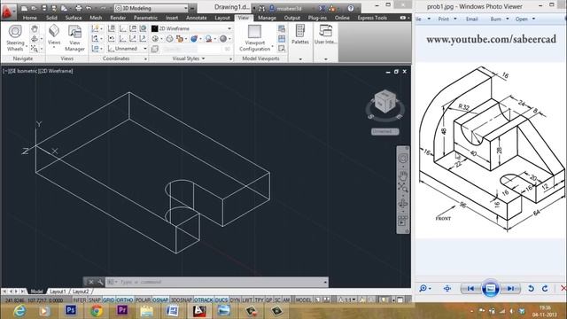Toggle GRID display in the status bar
The height and width of the screenshot is (319, 567).
(x=108, y=300)
